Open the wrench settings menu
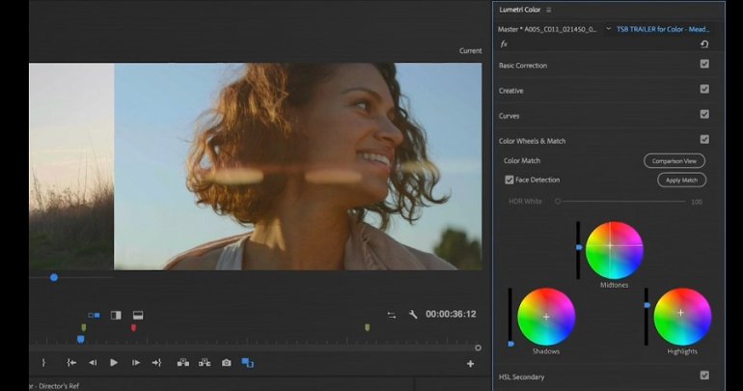 [413, 315]
